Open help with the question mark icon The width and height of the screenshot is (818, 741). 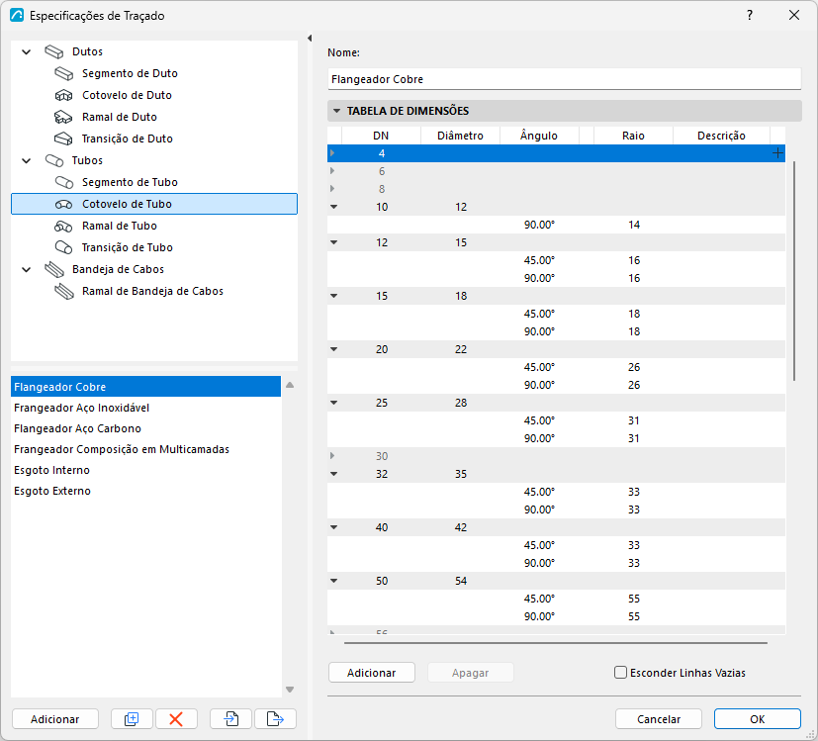(750, 15)
